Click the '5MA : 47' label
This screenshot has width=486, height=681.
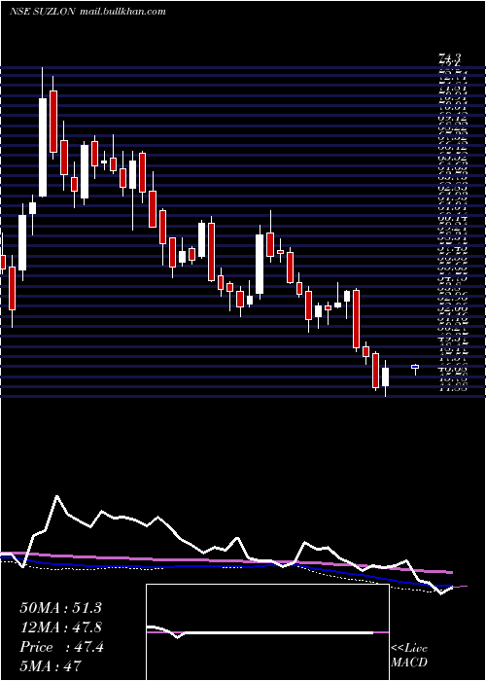point(51,665)
